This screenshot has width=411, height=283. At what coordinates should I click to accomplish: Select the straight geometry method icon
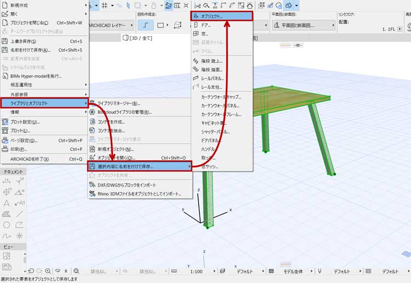click(x=146, y=25)
